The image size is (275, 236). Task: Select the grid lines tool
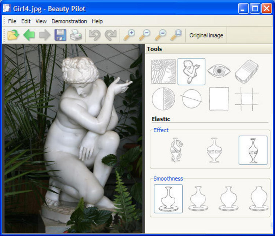coord(246,99)
